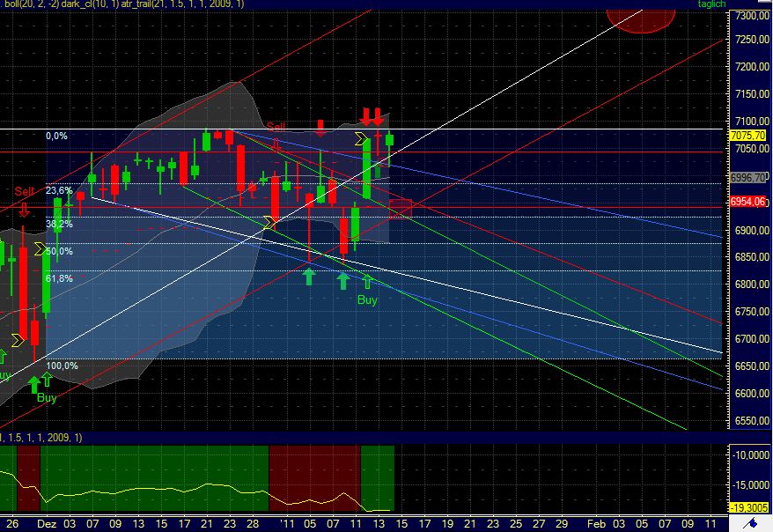This screenshot has height=532, width=773.
Task: Click the 6550,00 price axis label
Action: point(751,421)
